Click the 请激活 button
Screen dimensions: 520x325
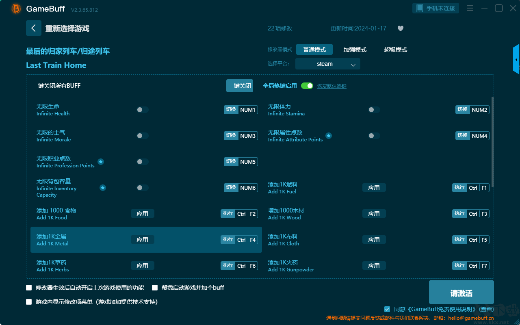[x=461, y=292]
